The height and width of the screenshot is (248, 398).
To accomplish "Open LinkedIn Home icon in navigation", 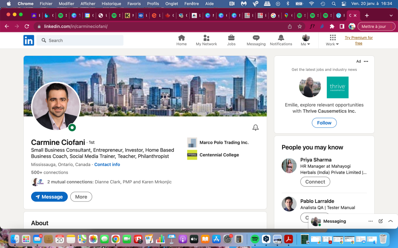I will 181,38.
